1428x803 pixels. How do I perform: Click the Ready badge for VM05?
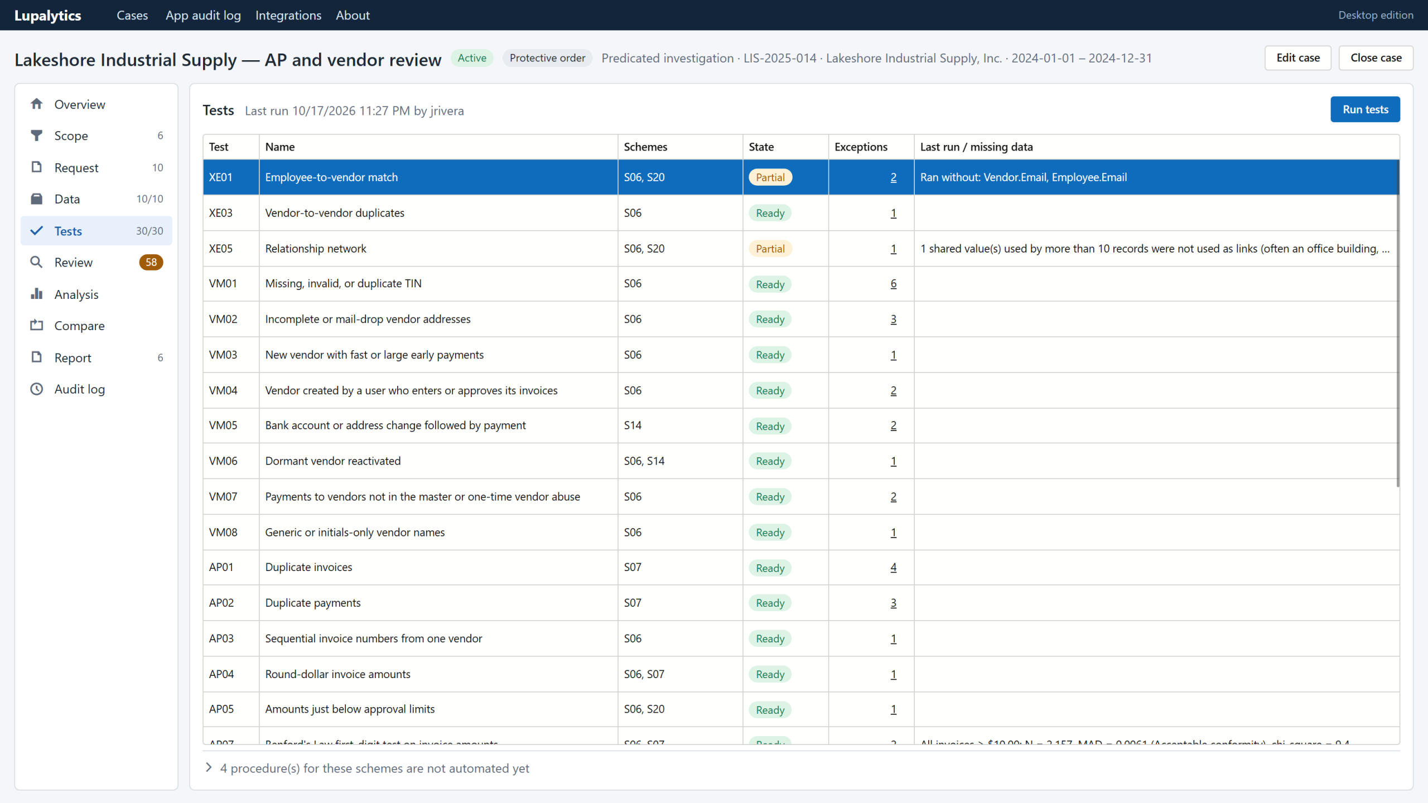(770, 426)
